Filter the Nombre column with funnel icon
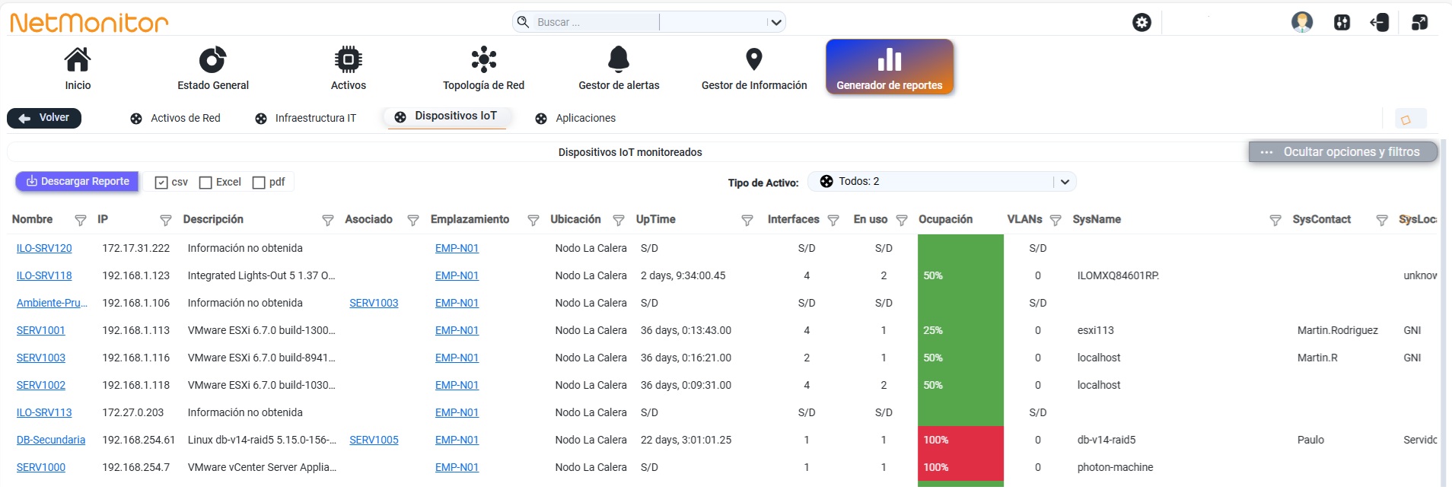 (x=80, y=220)
